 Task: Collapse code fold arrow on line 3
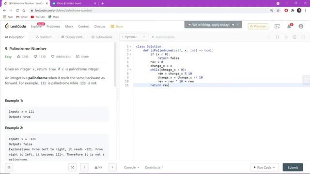[x=130, y=54]
